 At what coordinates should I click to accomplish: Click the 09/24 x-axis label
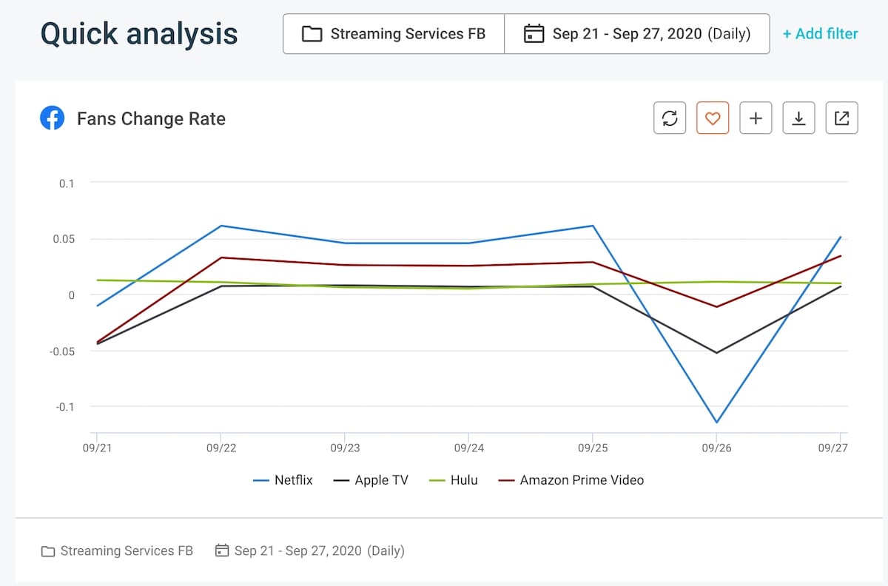pos(468,448)
